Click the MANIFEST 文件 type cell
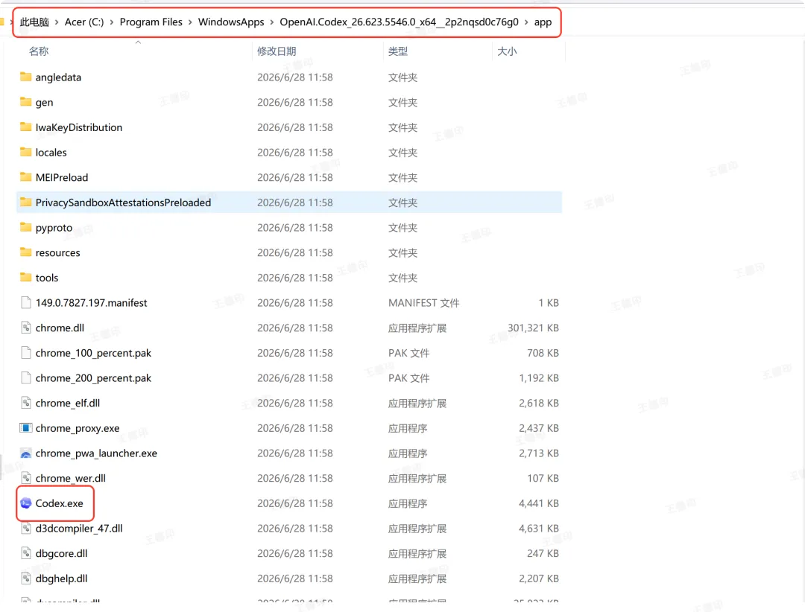Image resolution: width=805 pixels, height=612 pixels. click(x=423, y=303)
